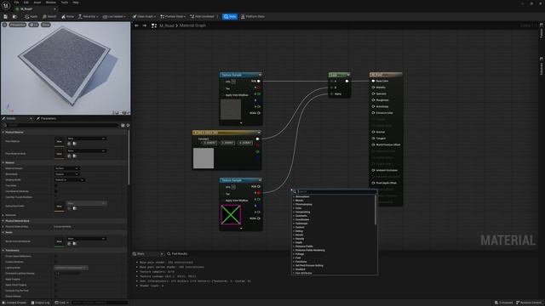Open the Window menu
The image size is (545, 306).
click(51, 3)
